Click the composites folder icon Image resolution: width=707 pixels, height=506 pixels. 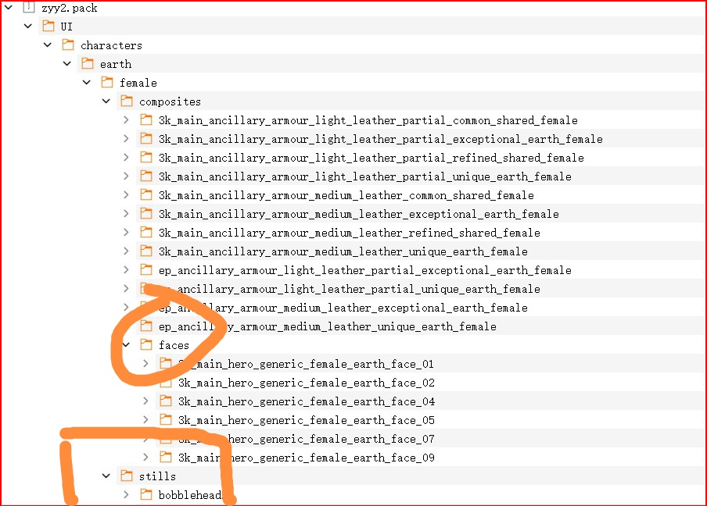coord(126,102)
